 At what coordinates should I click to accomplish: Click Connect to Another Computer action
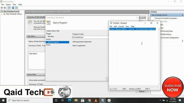166,18
